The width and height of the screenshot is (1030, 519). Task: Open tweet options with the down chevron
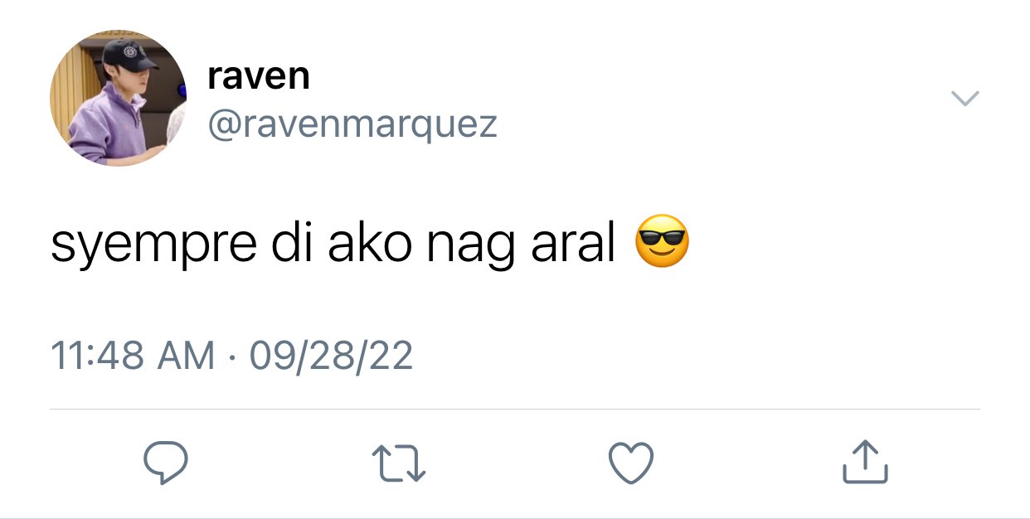coord(964,98)
